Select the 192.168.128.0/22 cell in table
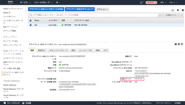 coord(81,25)
